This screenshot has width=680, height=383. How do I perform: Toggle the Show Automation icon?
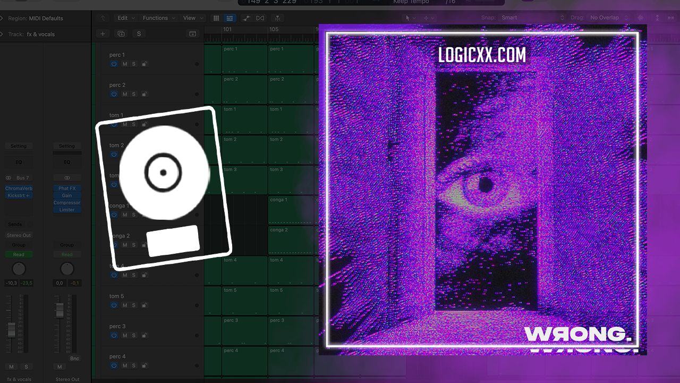[246, 18]
